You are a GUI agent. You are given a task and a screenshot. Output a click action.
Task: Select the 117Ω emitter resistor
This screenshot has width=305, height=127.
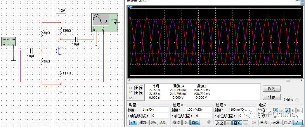click(x=61, y=73)
